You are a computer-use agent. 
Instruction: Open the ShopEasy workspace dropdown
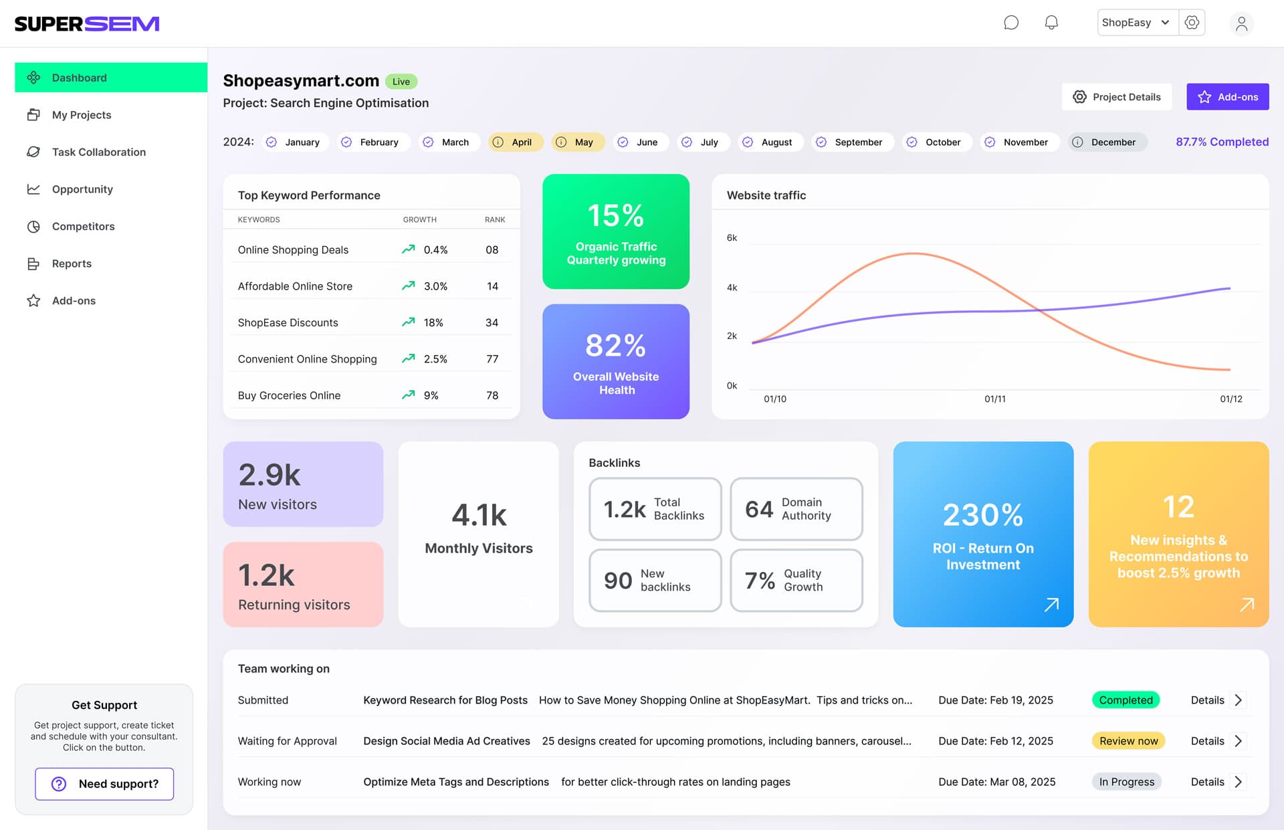[1136, 22]
